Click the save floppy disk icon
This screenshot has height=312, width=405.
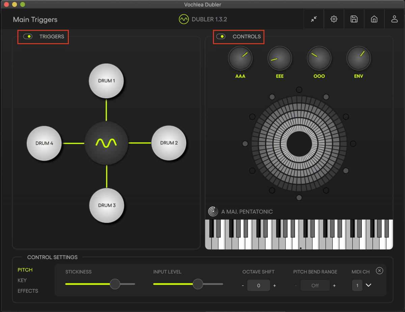pyautogui.click(x=354, y=19)
